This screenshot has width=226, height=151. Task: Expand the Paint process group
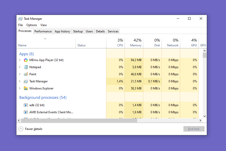coord(20,74)
